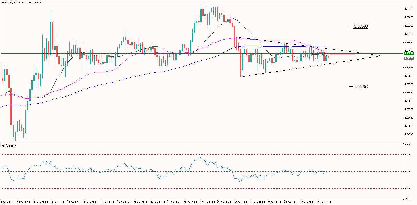Click the 1.55350 price axis value
The image size is (417, 205).
click(x=409, y=109)
